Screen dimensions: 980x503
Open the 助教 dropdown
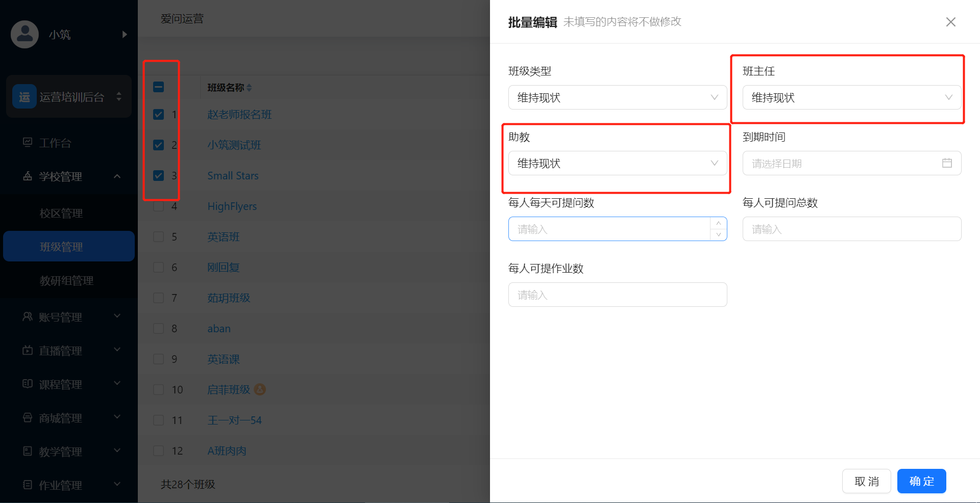[x=618, y=163]
